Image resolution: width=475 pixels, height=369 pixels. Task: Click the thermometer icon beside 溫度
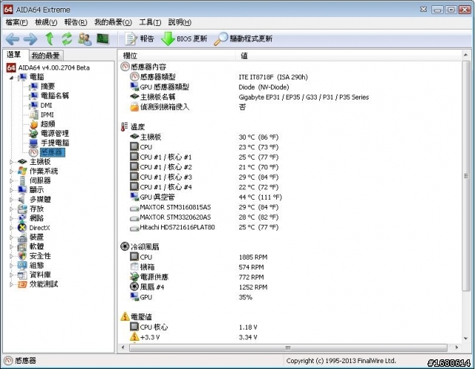(124, 127)
